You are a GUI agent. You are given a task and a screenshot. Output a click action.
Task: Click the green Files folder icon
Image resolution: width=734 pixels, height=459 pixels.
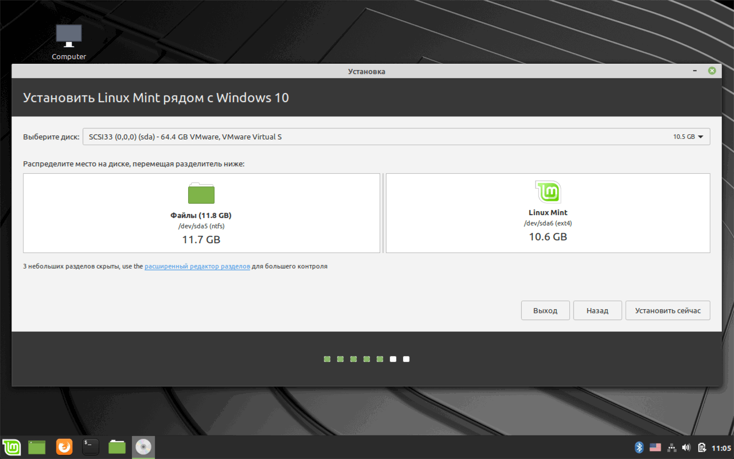pos(201,193)
